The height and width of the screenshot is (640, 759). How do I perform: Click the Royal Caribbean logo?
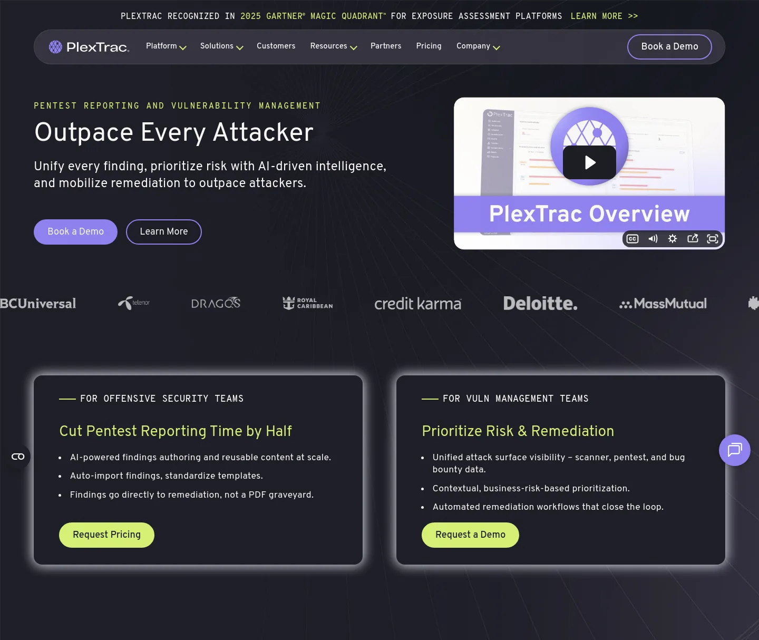[x=308, y=303]
